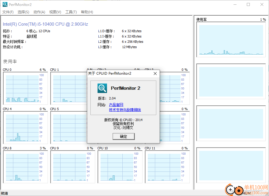
Task: Click the CPU 0 '6 %' usage value
Action: (x=43, y=70)
